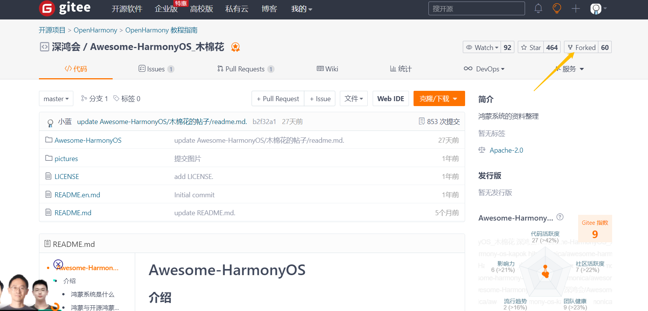This screenshot has width=648, height=311.
Task: Click the orange recommended badge icon
Action: pos(236,47)
